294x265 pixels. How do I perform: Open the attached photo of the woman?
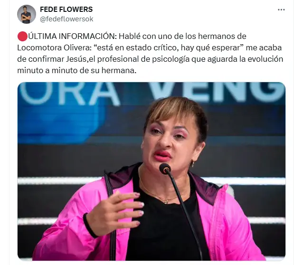point(152,171)
